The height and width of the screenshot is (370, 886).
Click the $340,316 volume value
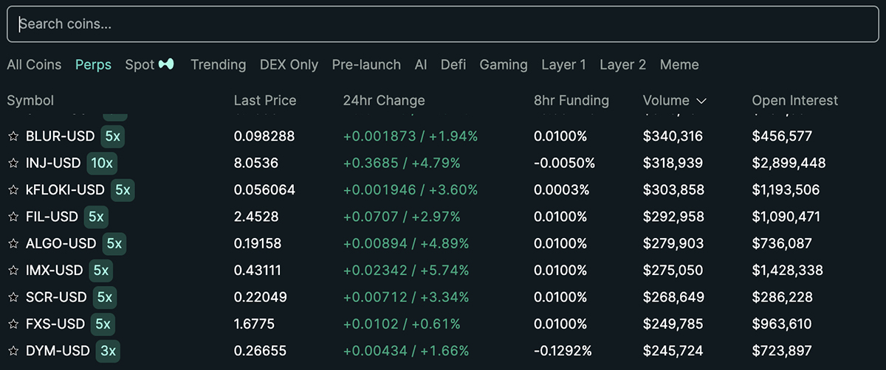(x=673, y=136)
